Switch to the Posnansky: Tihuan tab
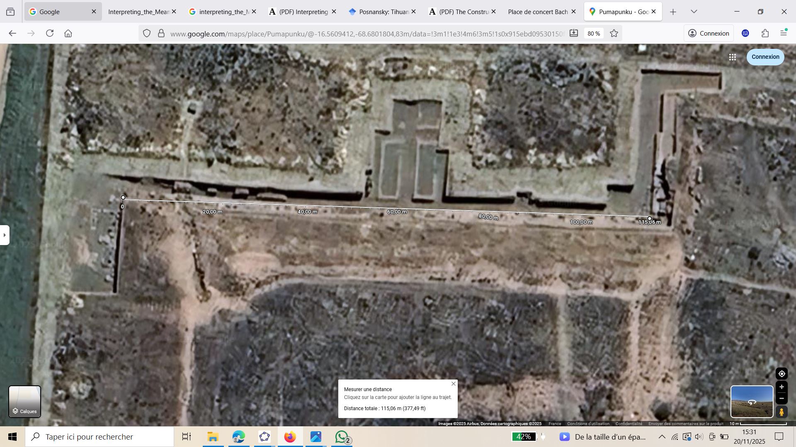The height and width of the screenshot is (447, 796). [x=379, y=12]
